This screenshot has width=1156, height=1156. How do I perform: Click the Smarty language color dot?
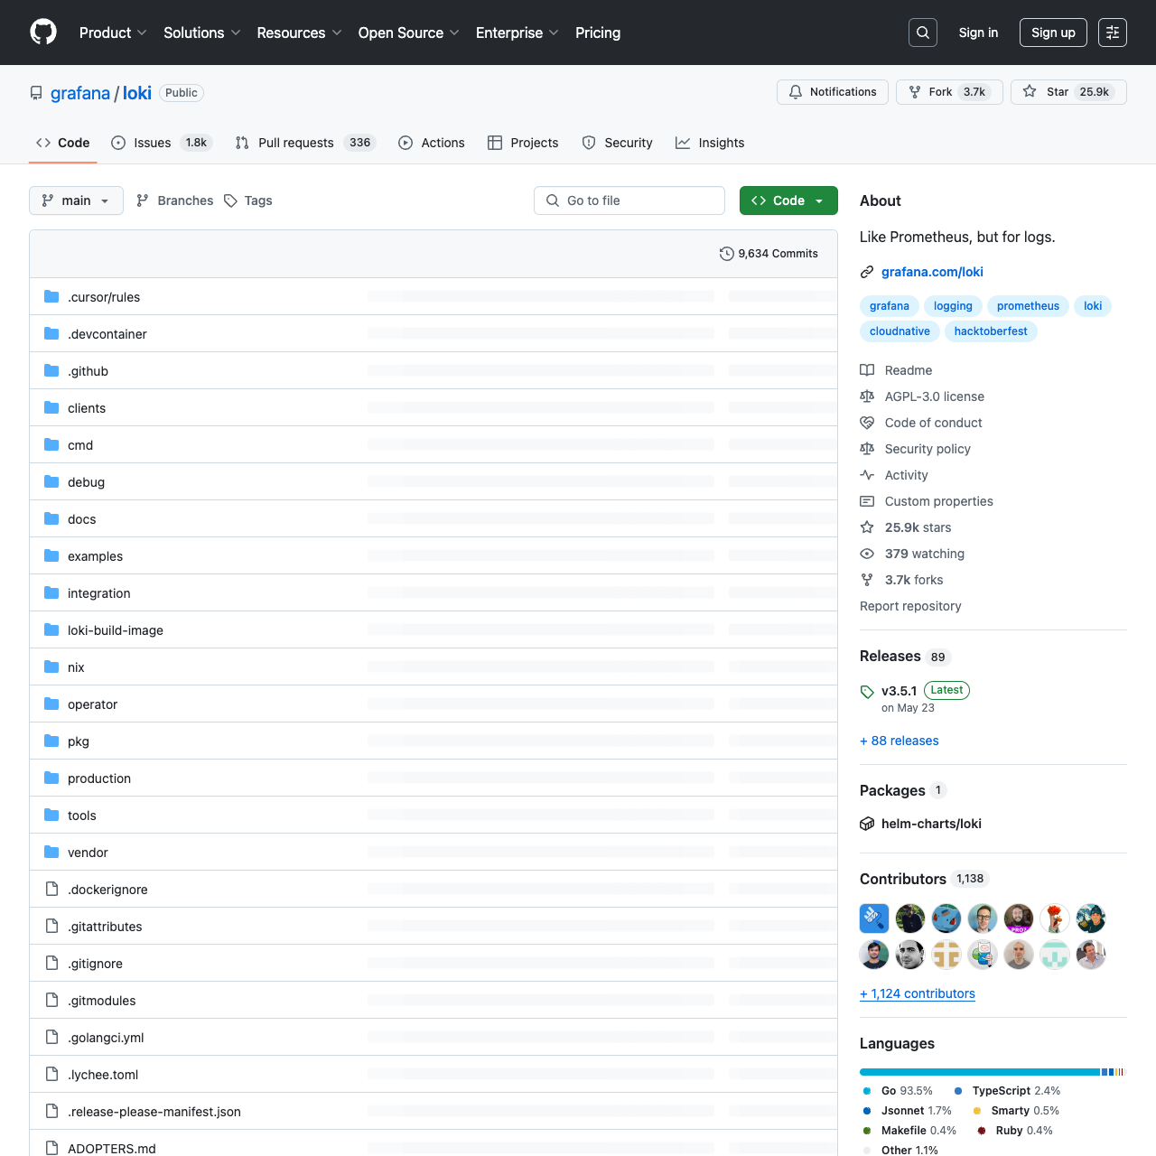pyautogui.click(x=977, y=1111)
